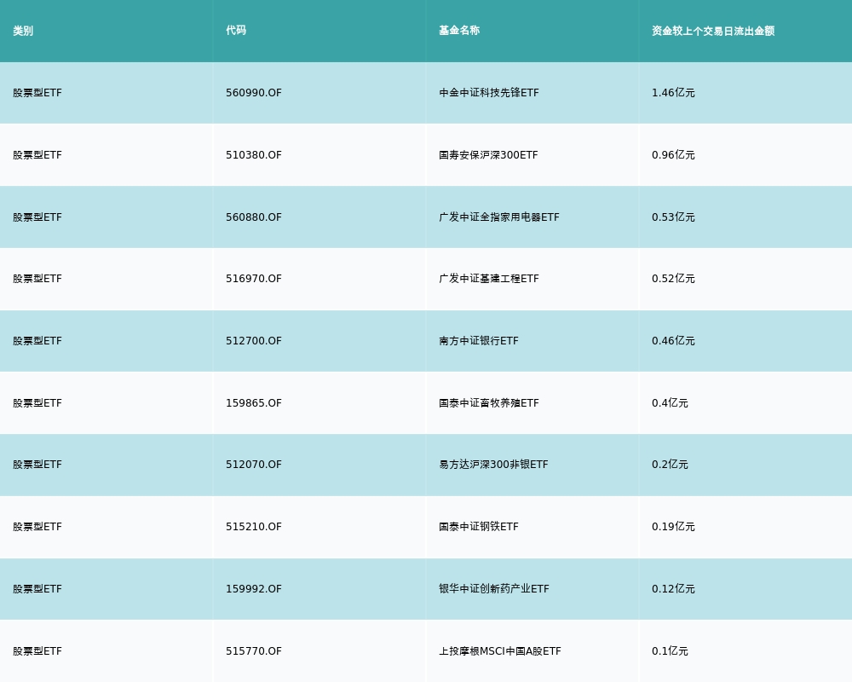This screenshot has height=682, width=852.
Task: Select outflow amount 0.19亿元
Action: pos(673,527)
